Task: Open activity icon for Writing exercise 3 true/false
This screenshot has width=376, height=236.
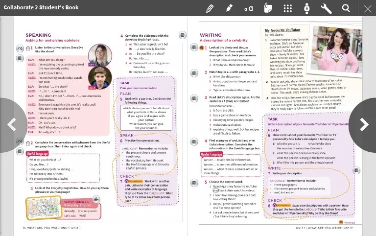Action: [x=194, y=98]
